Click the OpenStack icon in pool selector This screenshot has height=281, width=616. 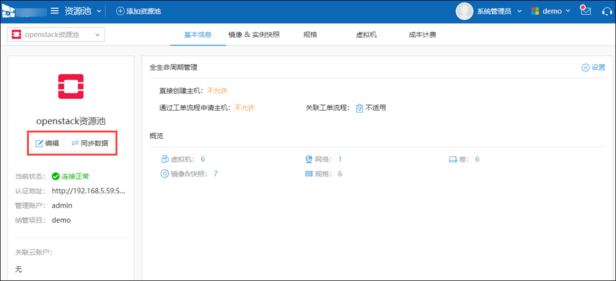(17, 35)
